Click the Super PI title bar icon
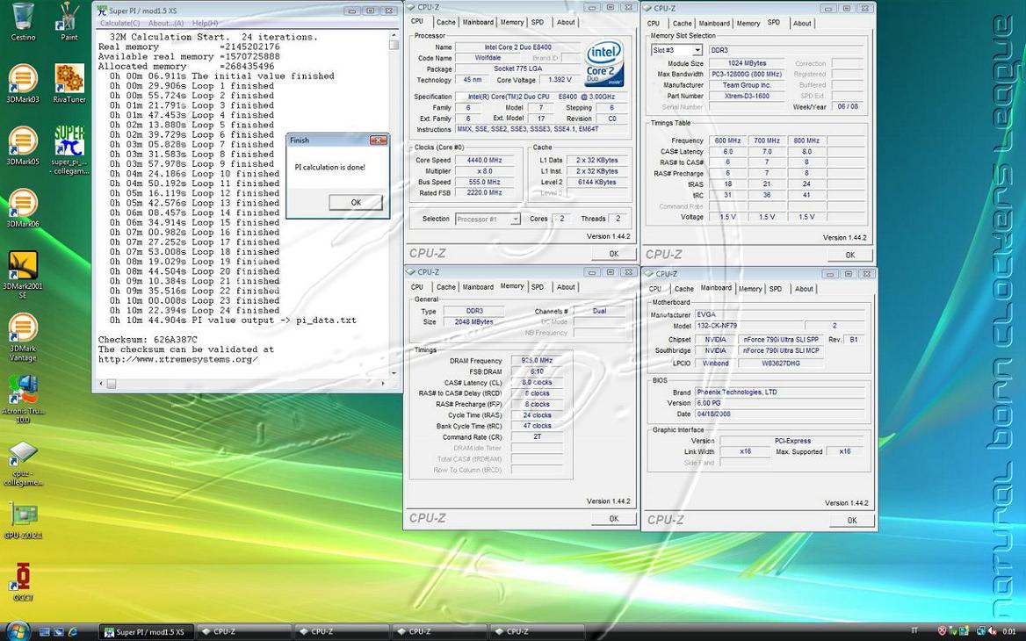This screenshot has height=641, width=1026. tap(101, 11)
